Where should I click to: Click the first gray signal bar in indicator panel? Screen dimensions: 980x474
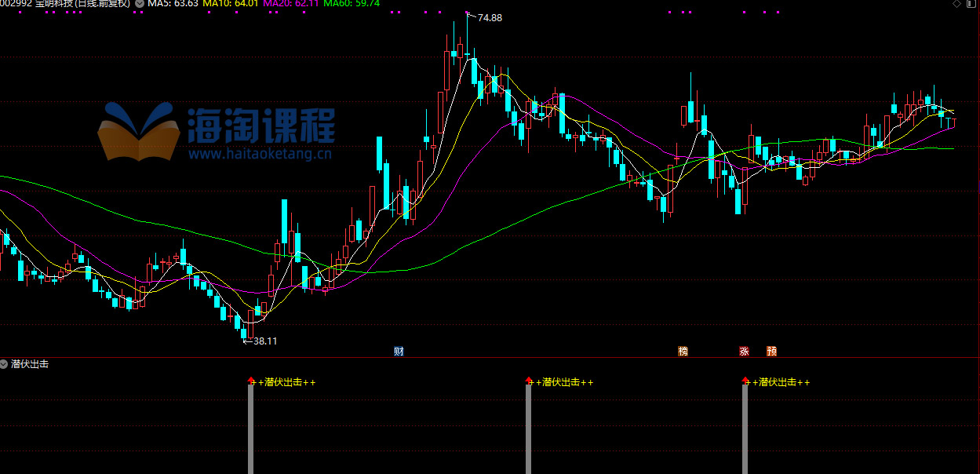tap(251, 428)
